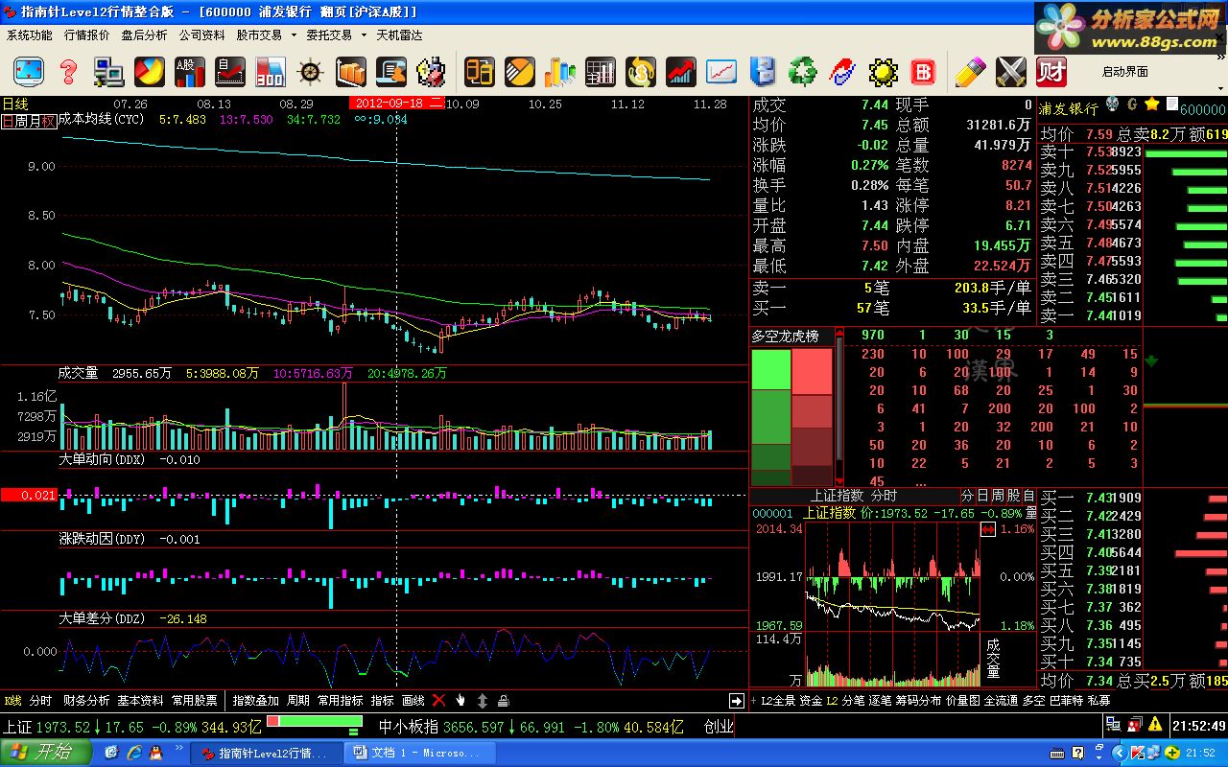Toggle 股 option on index mini chart

(1013, 496)
